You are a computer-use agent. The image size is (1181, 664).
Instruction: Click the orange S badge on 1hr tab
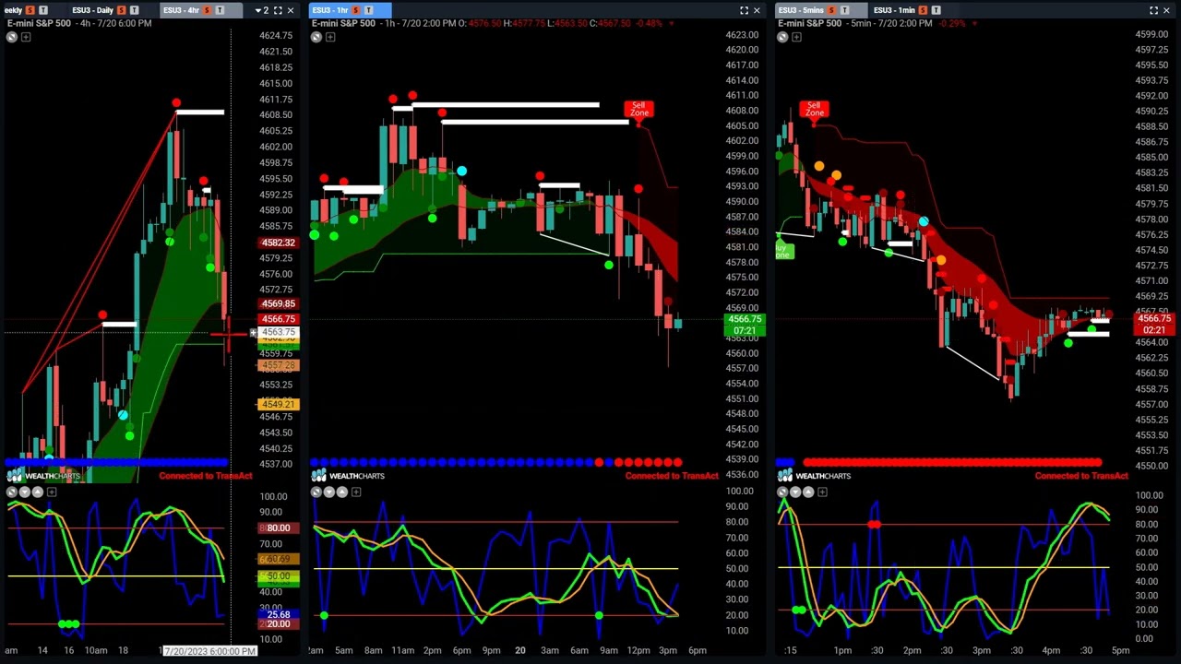coord(356,10)
